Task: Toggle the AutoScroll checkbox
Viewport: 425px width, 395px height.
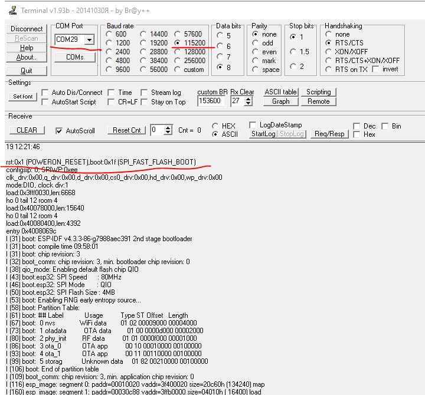Action: (59, 131)
